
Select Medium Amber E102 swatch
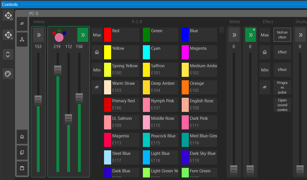tap(199, 70)
